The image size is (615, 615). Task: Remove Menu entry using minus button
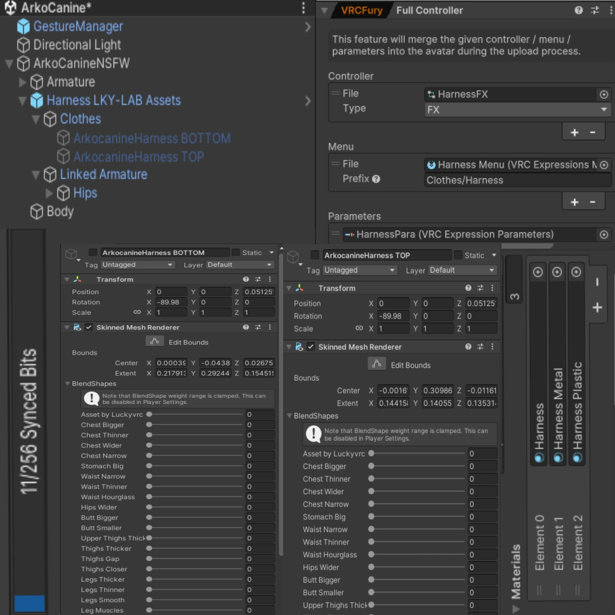[x=592, y=202]
